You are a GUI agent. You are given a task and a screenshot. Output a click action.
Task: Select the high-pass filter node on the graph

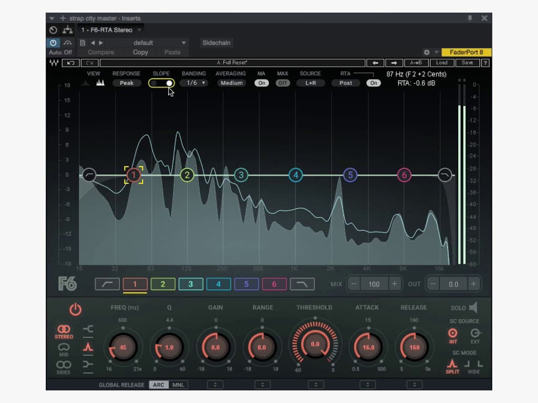click(x=89, y=175)
